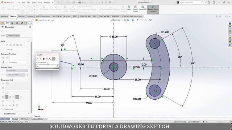
Task: Open the Style <NONE> dropdown
Action: 17,49
